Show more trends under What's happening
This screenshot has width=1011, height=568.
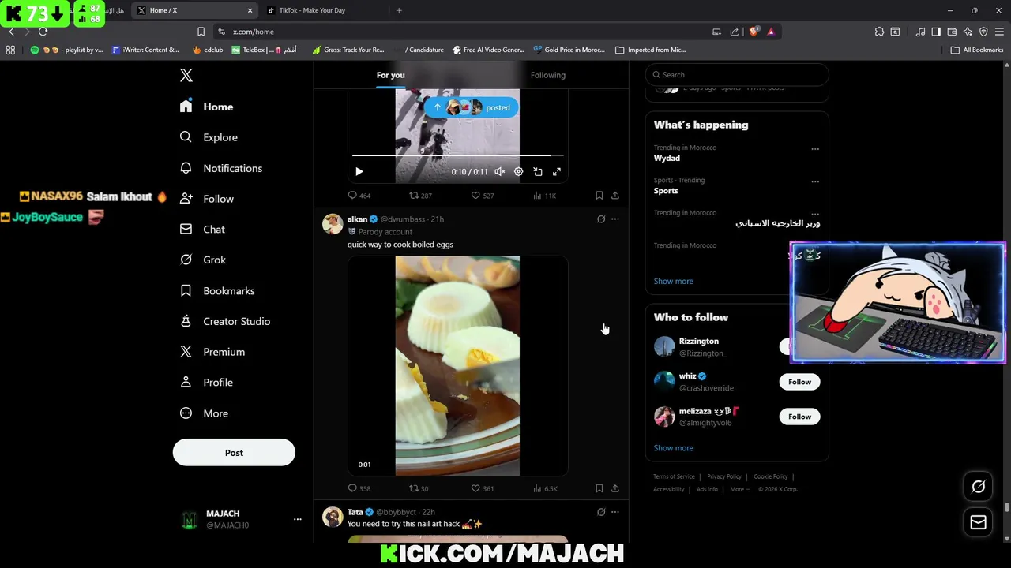click(x=673, y=282)
